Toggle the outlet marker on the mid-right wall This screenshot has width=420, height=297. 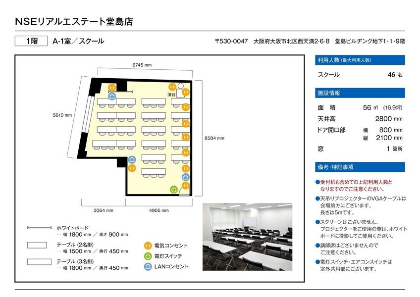tap(186, 138)
